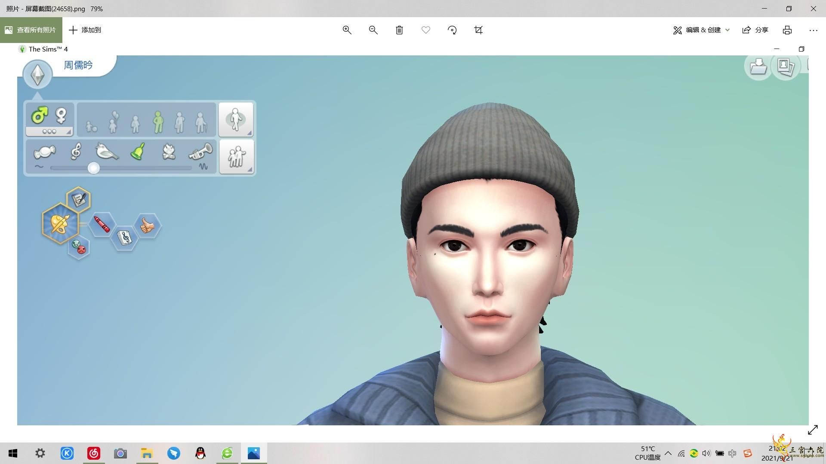The width and height of the screenshot is (826, 464).
Task: Zoom in on the photo
Action: tap(347, 30)
